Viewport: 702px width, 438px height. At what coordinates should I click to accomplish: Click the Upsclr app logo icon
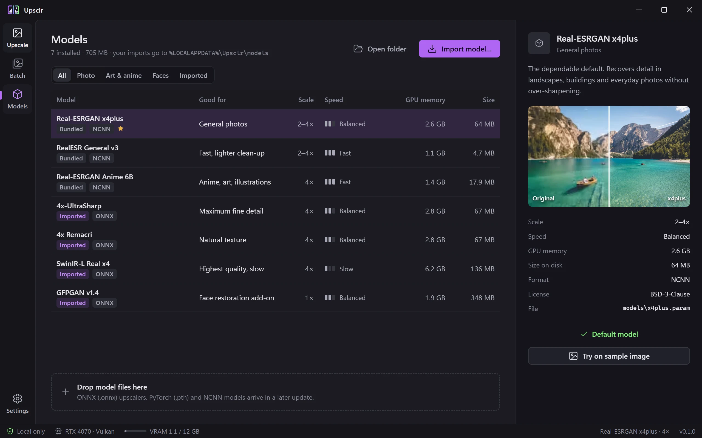point(13,10)
